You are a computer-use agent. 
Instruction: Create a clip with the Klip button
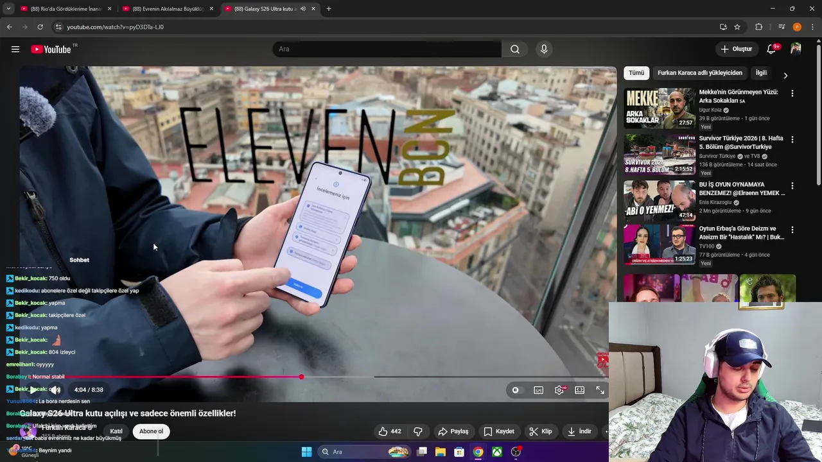(x=541, y=432)
